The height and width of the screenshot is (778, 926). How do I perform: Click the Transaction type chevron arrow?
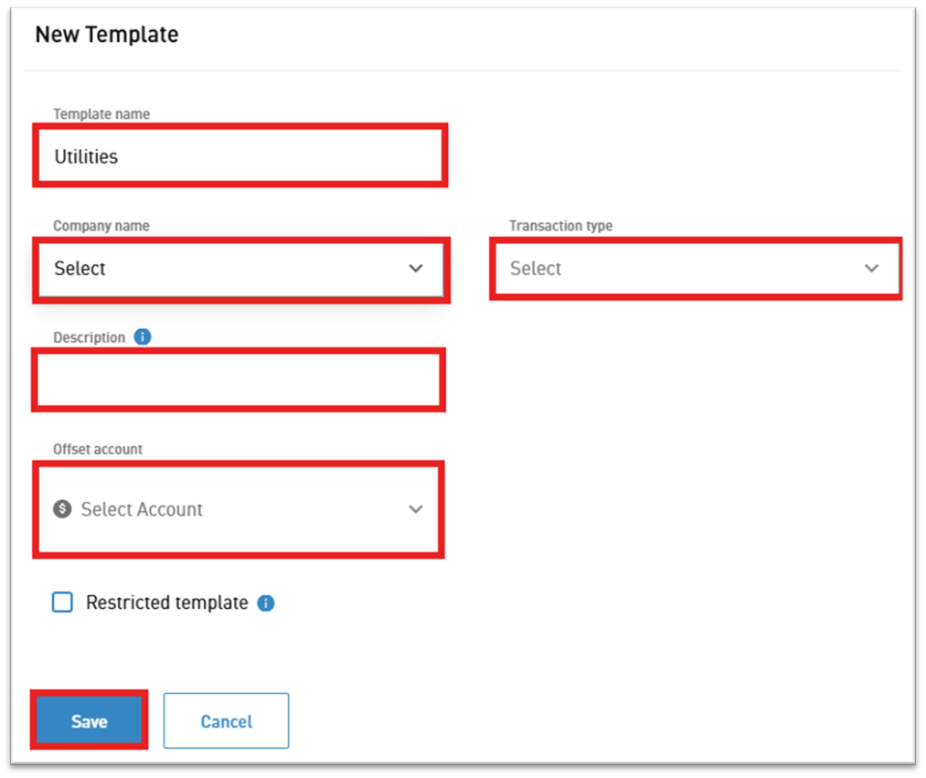[x=872, y=268]
